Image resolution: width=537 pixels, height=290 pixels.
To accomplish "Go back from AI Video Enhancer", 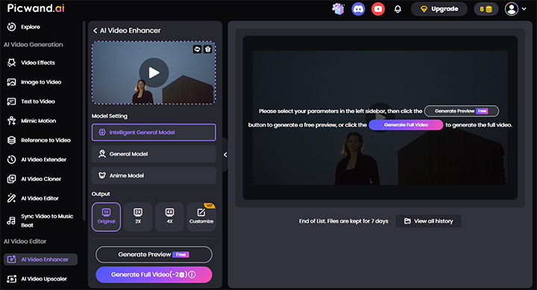I will tap(95, 31).
